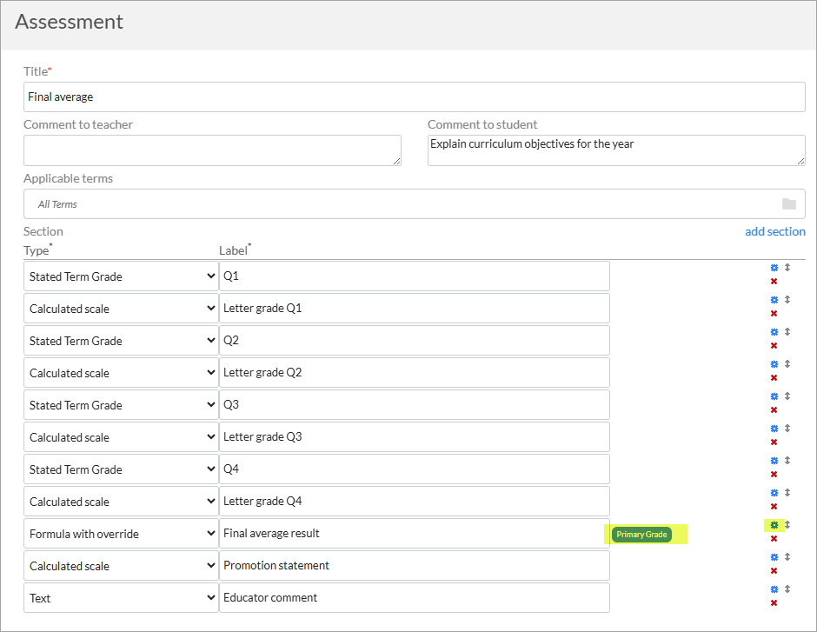Click the Primary Grade badge
Screen dimensions: 817x632
[x=641, y=535]
